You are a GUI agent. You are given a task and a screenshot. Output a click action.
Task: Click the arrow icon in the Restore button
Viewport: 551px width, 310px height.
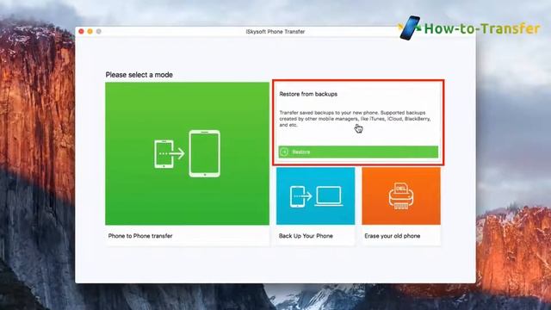(x=284, y=152)
